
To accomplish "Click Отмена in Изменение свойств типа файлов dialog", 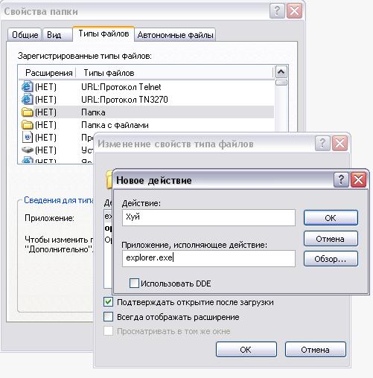I will [x=316, y=350].
